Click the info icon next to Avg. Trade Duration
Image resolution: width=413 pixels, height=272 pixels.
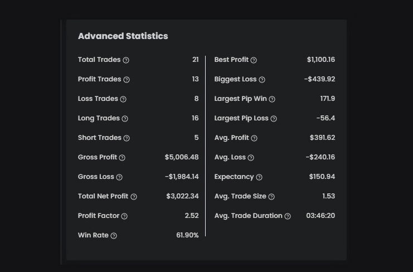[288, 216]
